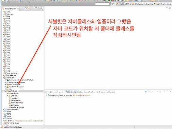Open SVN Repository Exploring perspective
Image resolution: width=172 pixels, height=129 pixels.
tap(143, 4)
